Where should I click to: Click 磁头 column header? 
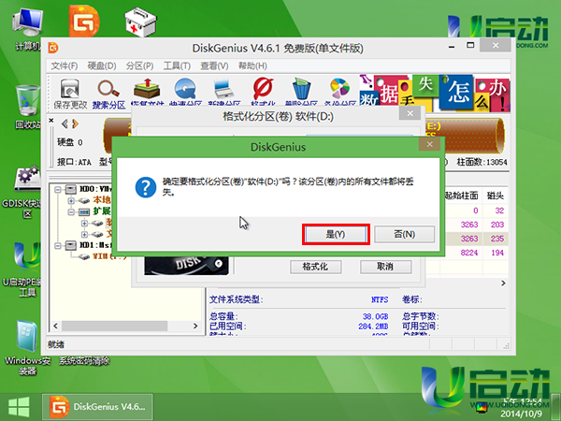point(496,196)
